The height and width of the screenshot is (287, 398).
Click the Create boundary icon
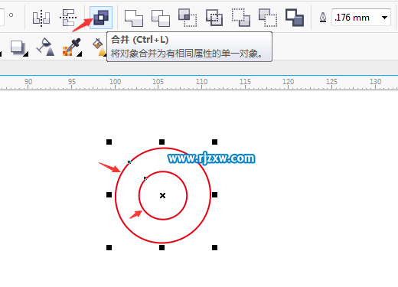(x=295, y=18)
